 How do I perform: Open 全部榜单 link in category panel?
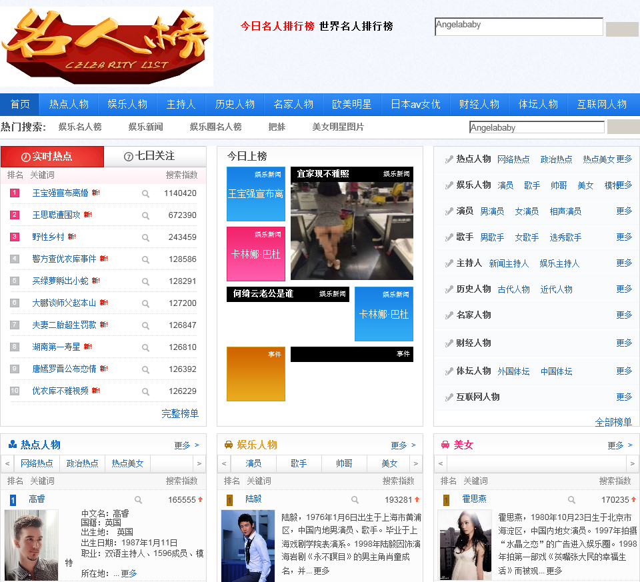(613, 422)
